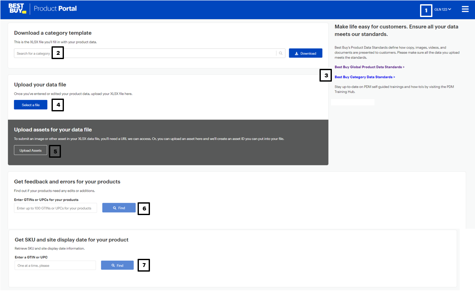Open Best Buy Category Data Standards link
Screen dimensions: 475x292
click(x=365, y=77)
